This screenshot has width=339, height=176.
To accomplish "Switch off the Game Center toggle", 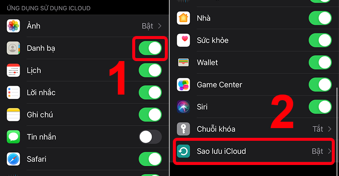I will pos(320,84).
